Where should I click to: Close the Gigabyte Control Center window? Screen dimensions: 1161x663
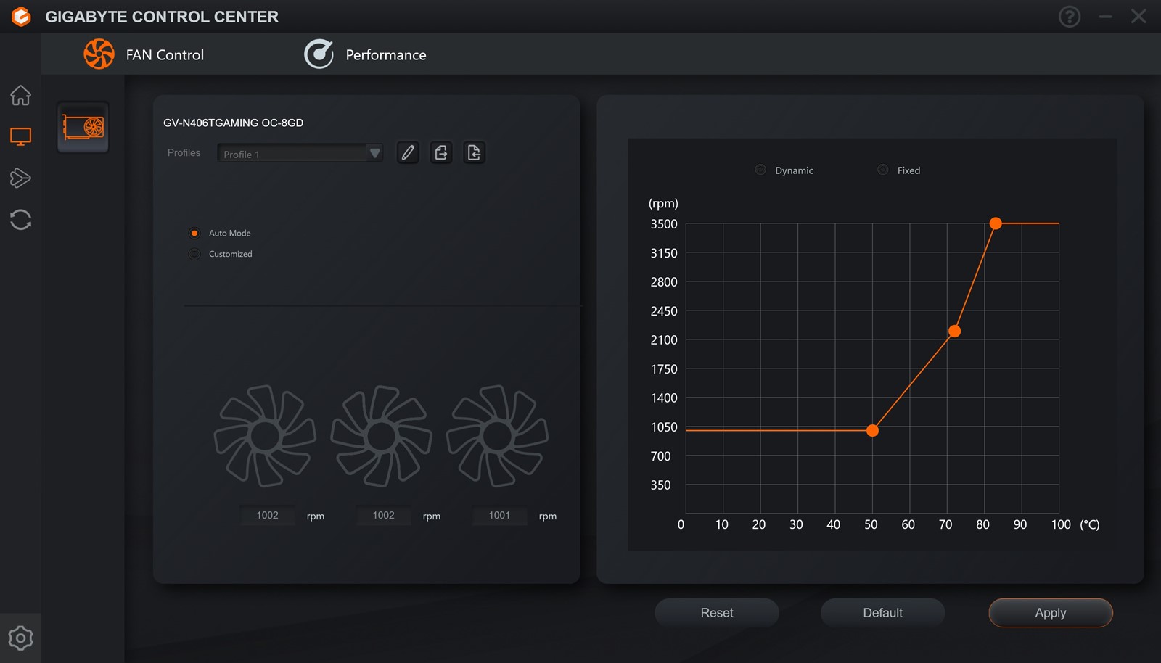(1139, 17)
